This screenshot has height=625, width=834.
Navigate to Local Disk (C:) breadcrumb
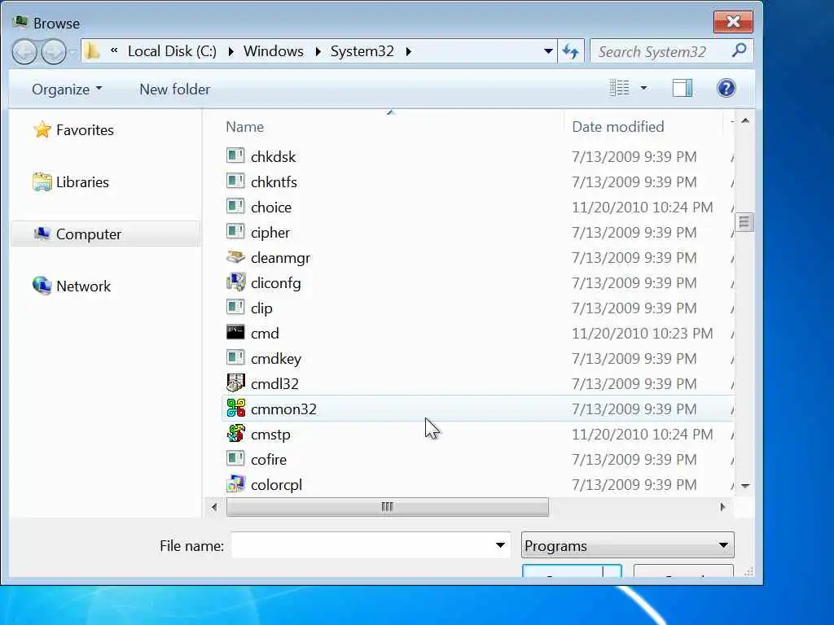(x=173, y=51)
